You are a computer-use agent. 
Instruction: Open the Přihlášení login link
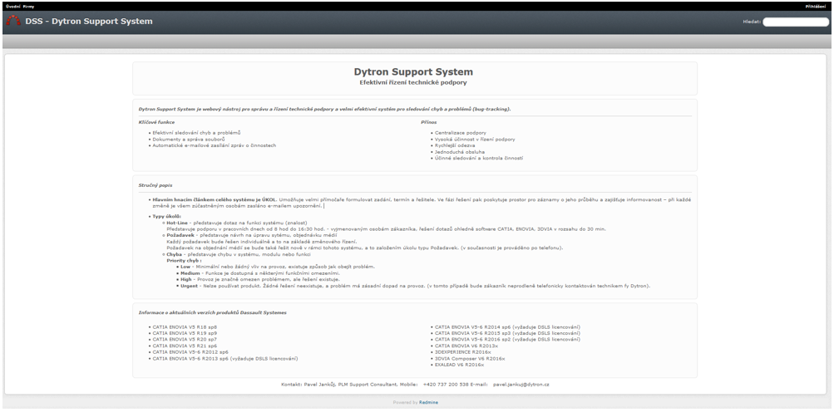click(x=816, y=7)
